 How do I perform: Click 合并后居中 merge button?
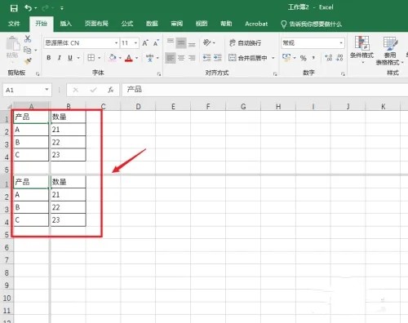pos(248,58)
